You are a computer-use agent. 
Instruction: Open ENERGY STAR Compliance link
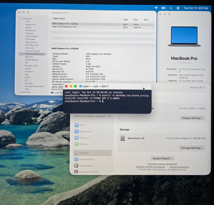click(150, 167)
